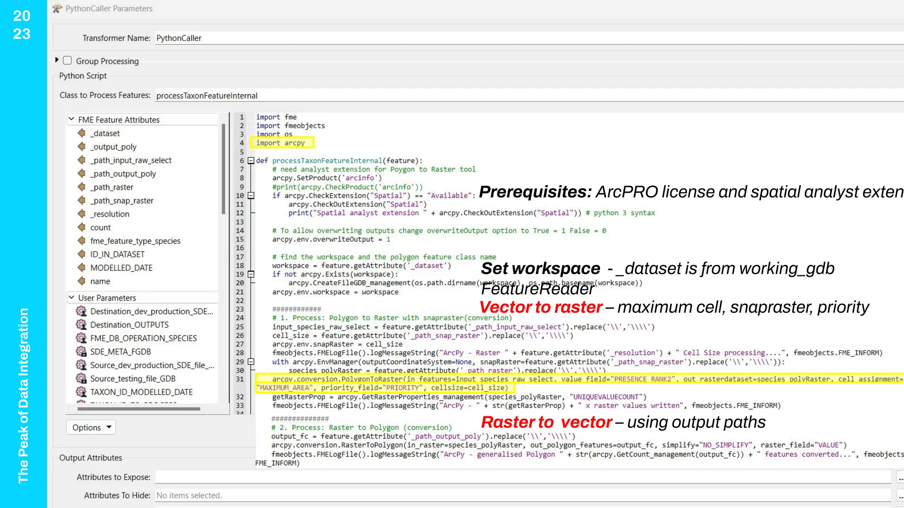
Task: Click the Destination_dev_production_SDE parameter gear icon
Action: click(x=81, y=311)
